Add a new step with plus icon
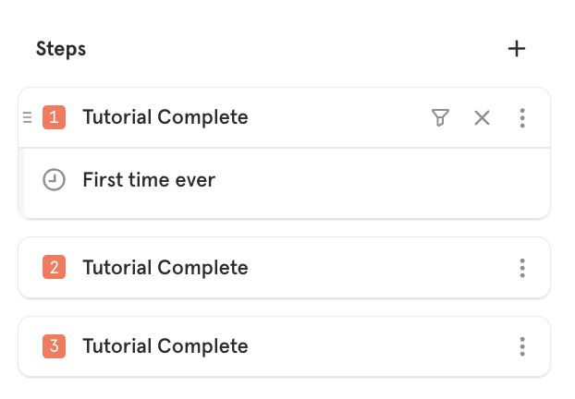575x399 pixels. (x=517, y=49)
